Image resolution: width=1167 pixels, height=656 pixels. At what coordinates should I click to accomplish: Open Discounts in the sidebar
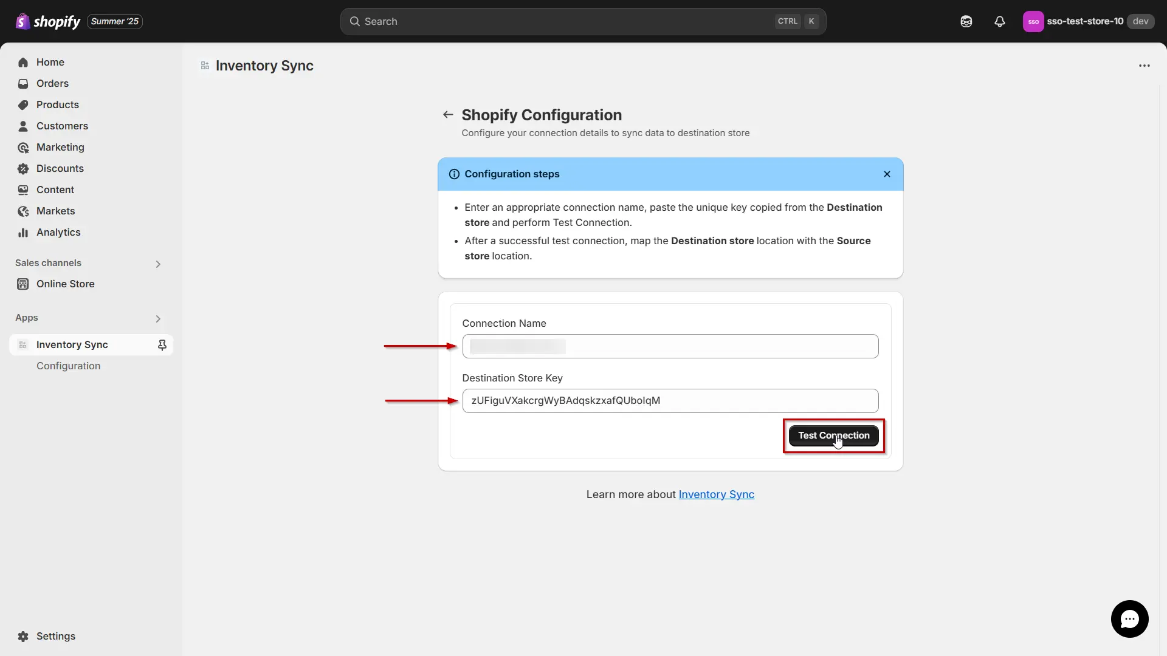pos(60,168)
